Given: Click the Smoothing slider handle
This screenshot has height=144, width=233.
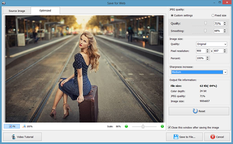Looking at the screenshot, I should click(x=205, y=31).
